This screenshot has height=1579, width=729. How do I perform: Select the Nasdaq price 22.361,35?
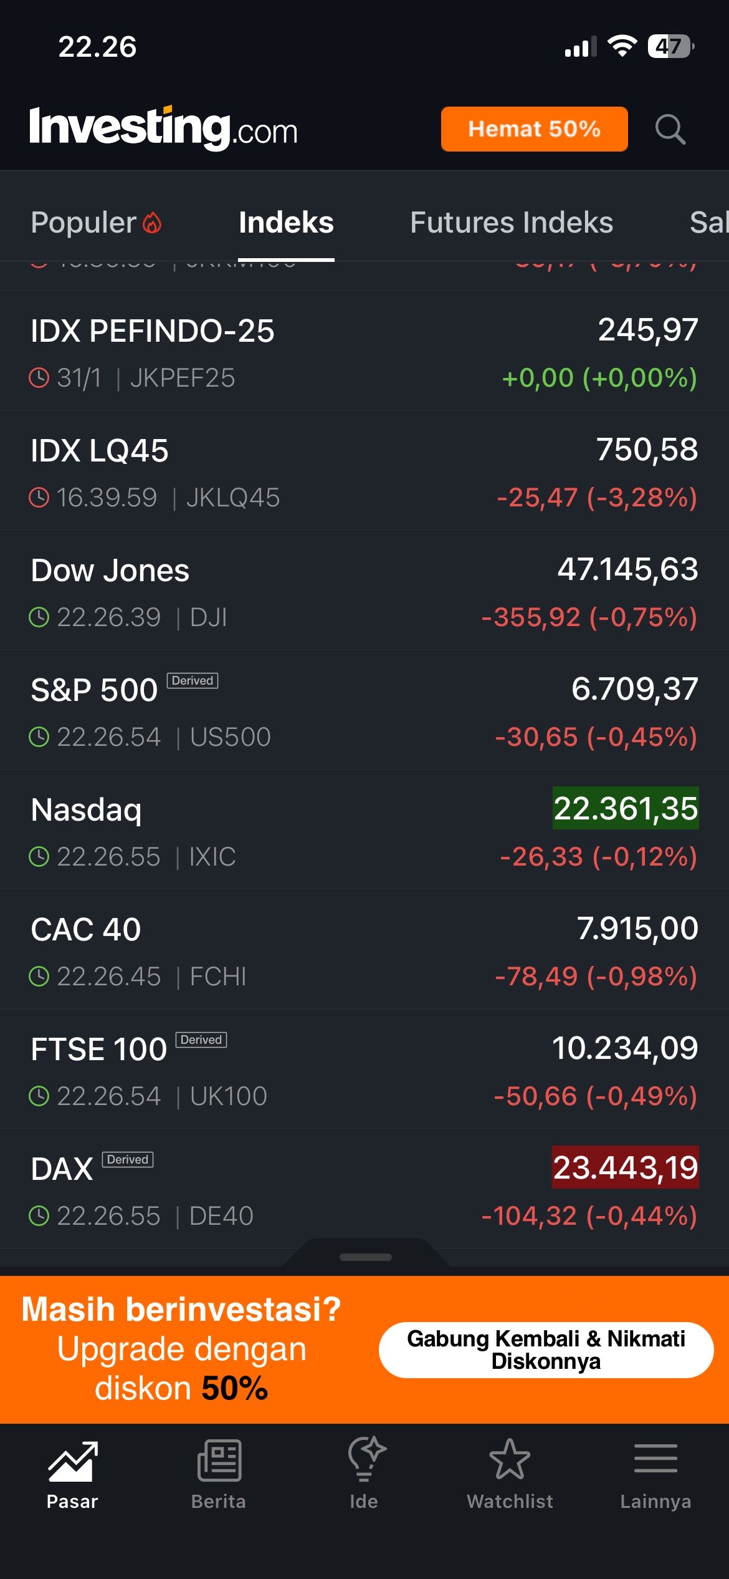point(626,808)
